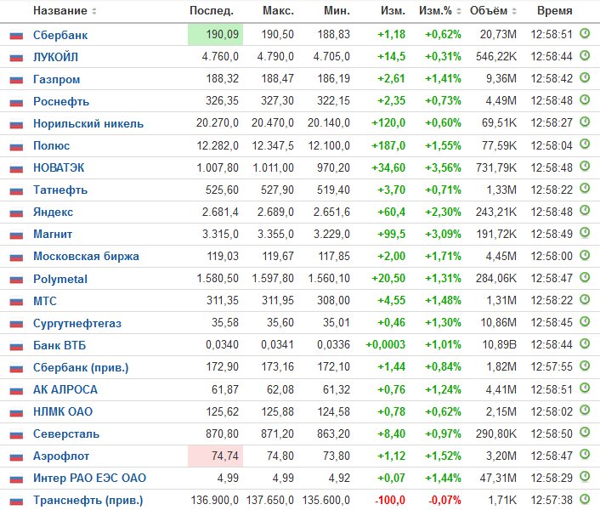Screen dimensions: 600x510
Task: Click the clock icon in the Аэрофлот row
Action: pos(585,454)
